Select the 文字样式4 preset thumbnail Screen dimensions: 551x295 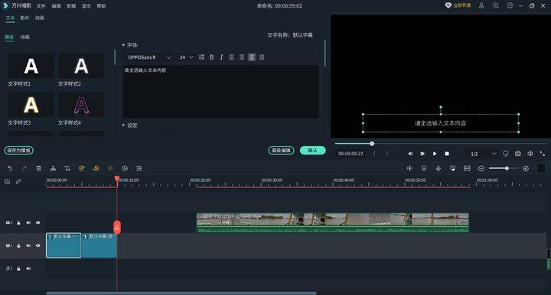81,105
